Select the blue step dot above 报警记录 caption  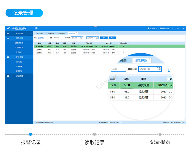(x=30, y=134)
